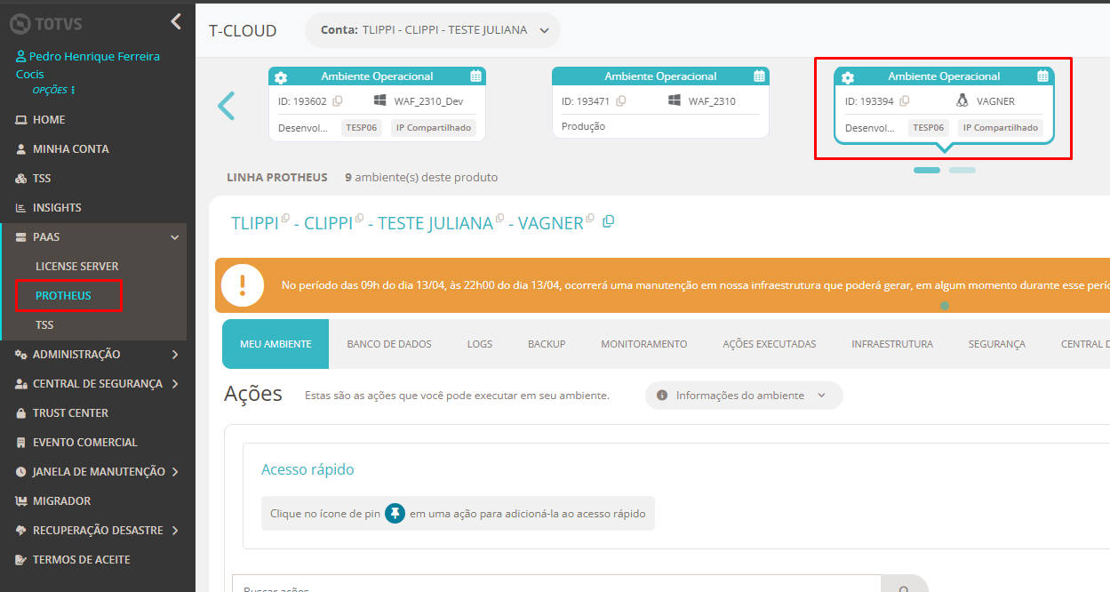Click the calendar icon on WAF_2310_Dev card
The height and width of the screenshot is (592, 1110).
(475, 76)
